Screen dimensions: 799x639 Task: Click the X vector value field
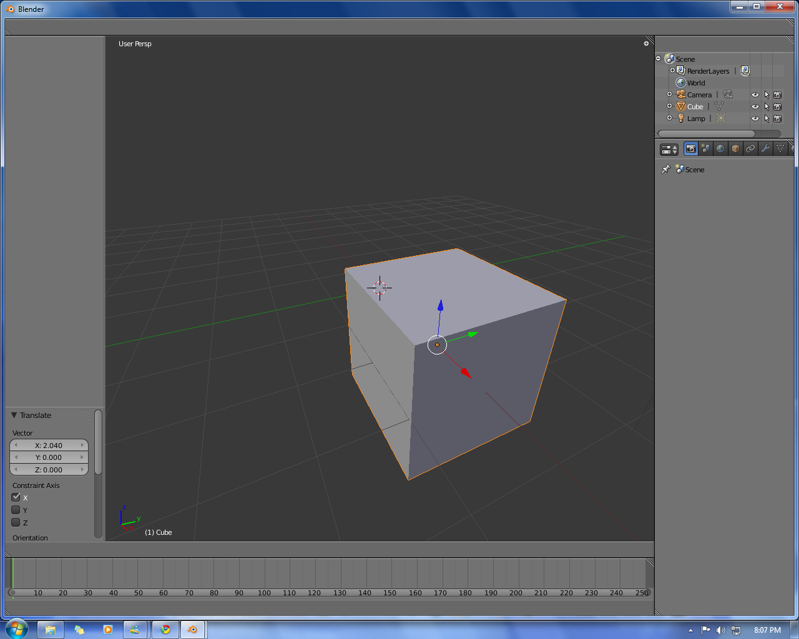[x=49, y=445]
